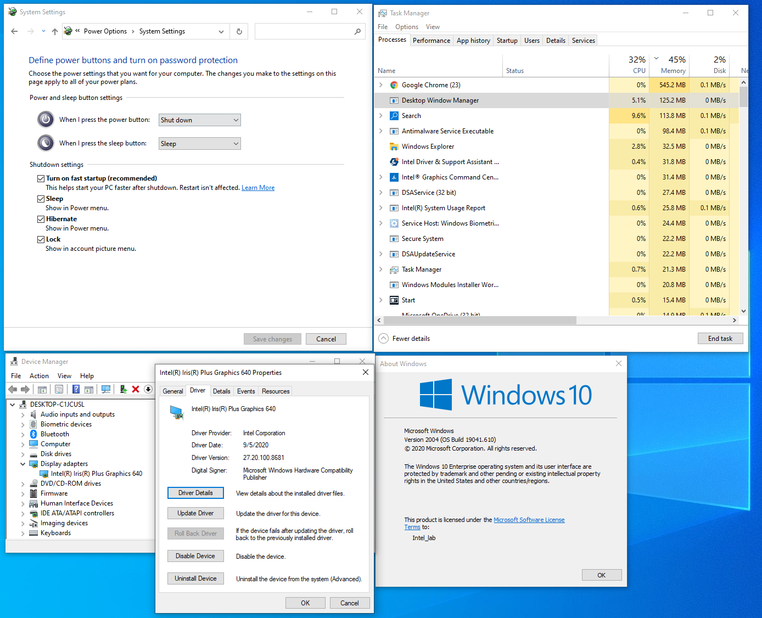This screenshot has width=762, height=618.
Task: Click the refresh button in System Settings address bar
Action: click(x=239, y=31)
